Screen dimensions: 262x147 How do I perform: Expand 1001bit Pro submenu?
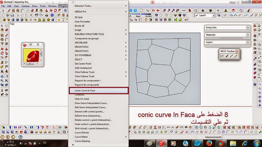click(99, 12)
